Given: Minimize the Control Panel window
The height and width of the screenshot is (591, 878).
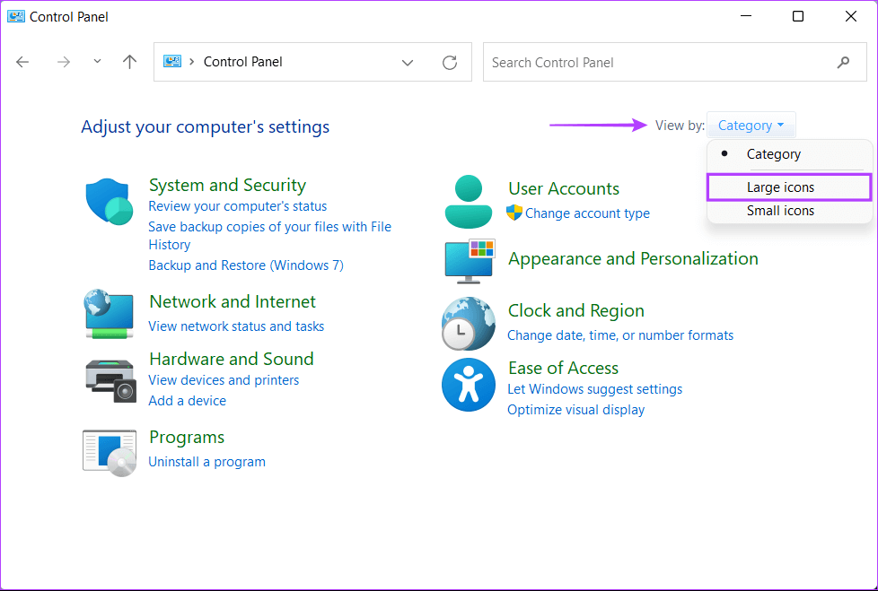Looking at the screenshot, I should click(746, 16).
